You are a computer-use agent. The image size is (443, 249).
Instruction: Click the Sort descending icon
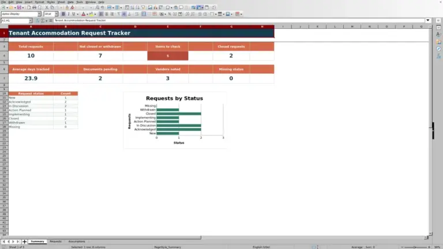(x=138, y=7)
